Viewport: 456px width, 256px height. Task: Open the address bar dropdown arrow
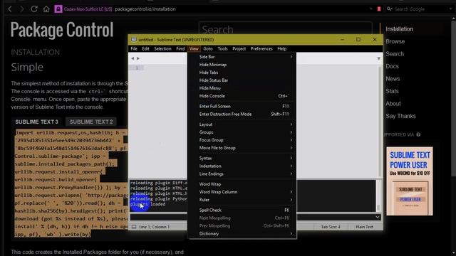click(x=371, y=9)
